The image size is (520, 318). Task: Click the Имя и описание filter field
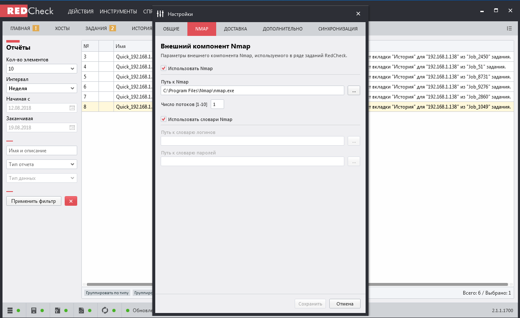pyautogui.click(x=42, y=151)
